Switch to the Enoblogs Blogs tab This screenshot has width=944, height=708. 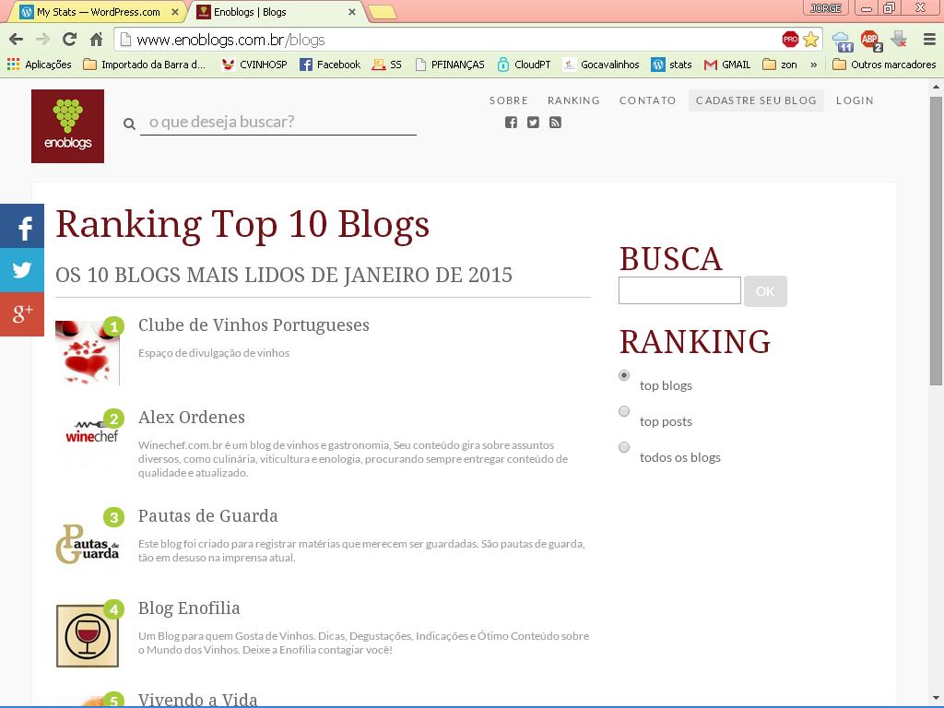click(x=275, y=12)
